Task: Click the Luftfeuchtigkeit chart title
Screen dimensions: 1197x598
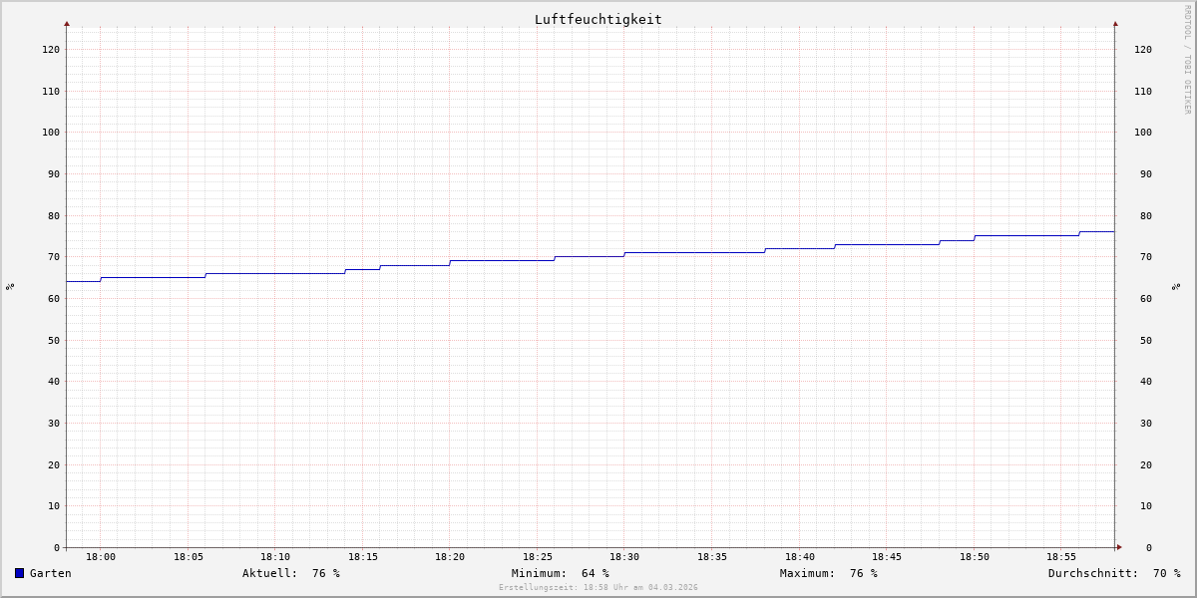Action: click(598, 19)
